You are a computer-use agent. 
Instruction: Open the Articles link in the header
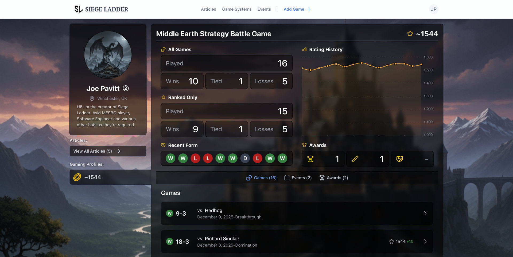pyautogui.click(x=208, y=9)
